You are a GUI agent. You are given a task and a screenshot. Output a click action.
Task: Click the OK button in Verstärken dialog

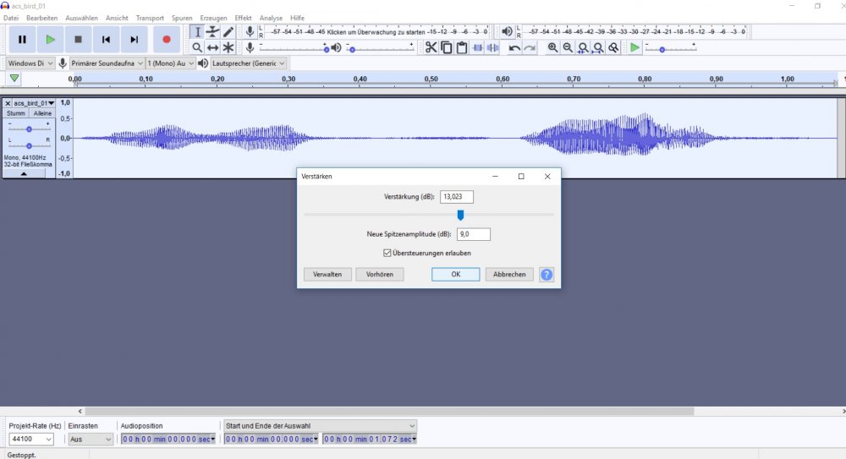[x=455, y=275]
